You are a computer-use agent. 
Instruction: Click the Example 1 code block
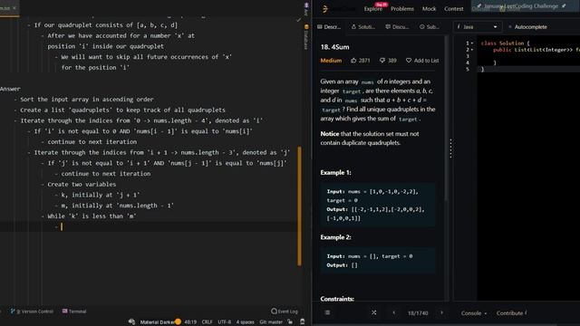pyautogui.click(x=378, y=205)
